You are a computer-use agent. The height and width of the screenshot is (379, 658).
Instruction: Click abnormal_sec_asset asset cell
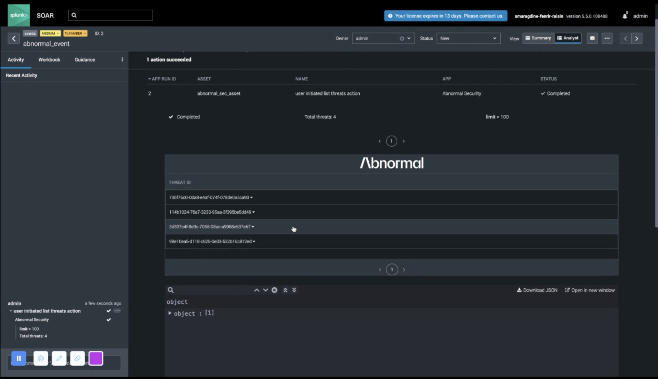coord(218,93)
